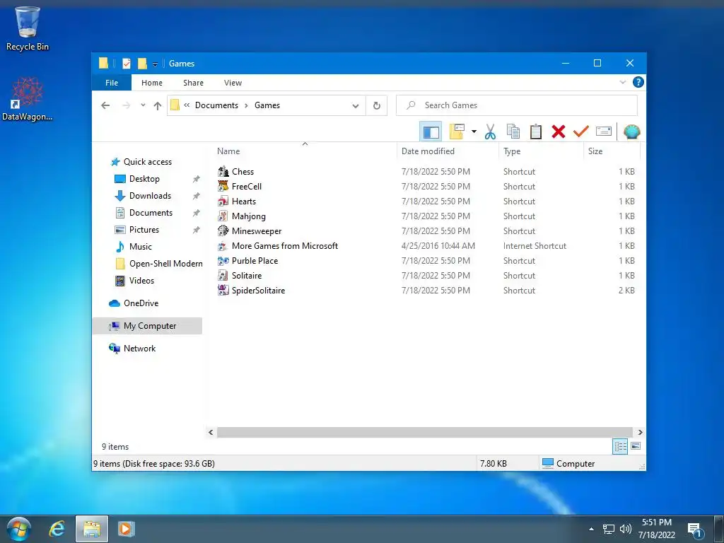Click the horizontal scrollbar track
The image size is (724, 543).
point(424,432)
